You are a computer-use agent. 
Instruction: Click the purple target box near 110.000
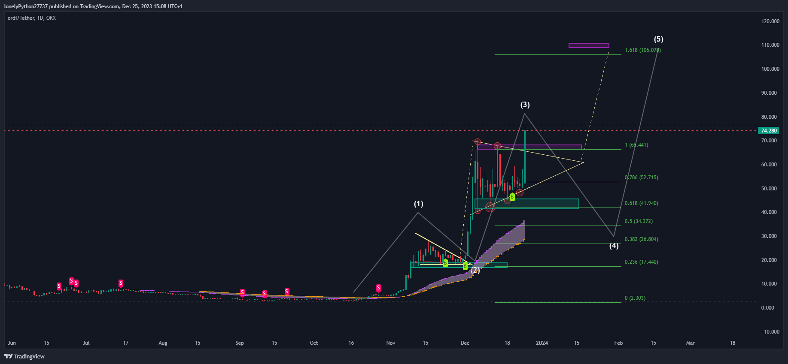(589, 45)
